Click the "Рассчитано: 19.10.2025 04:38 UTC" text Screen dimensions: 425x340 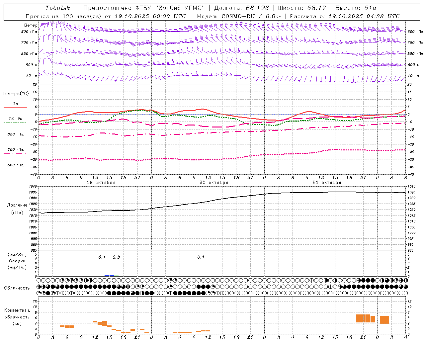pyautogui.click(x=345, y=16)
